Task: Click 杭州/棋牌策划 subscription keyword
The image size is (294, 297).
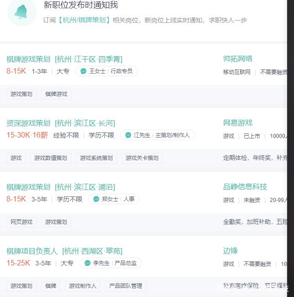Action: coord(84,20)
